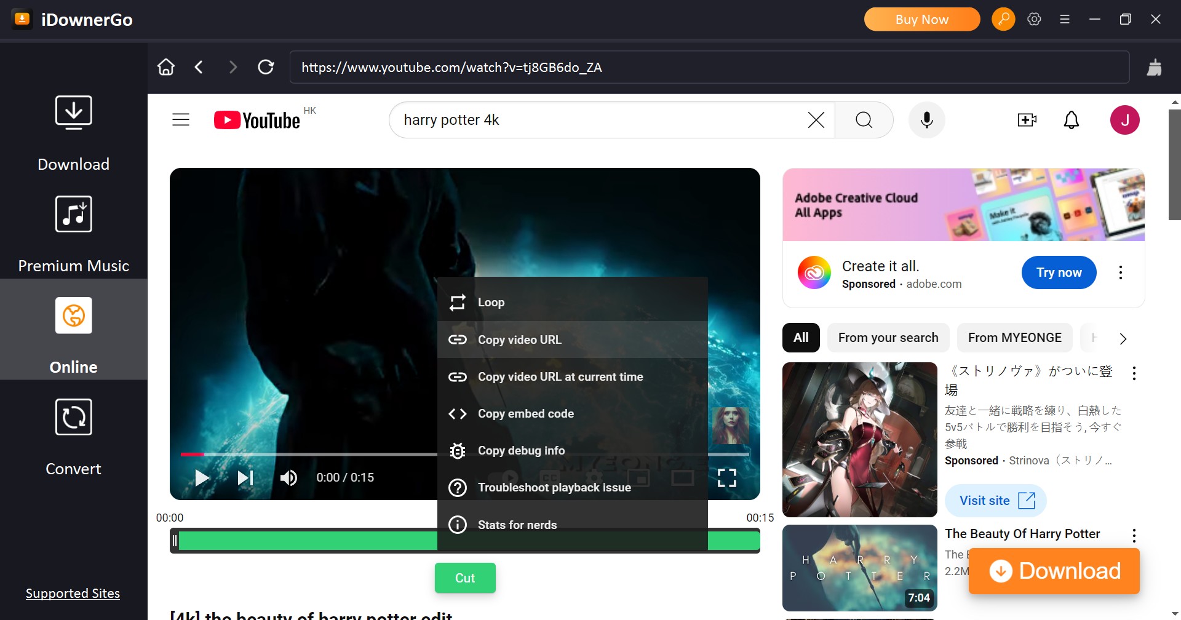Expand the YouTube hamburger guide menu
The width and height of the screenshot is (1181, 620).
[181, 120]
